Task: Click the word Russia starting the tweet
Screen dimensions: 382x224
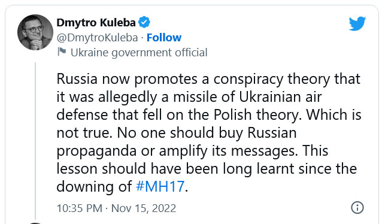Action: click(77, 79)
